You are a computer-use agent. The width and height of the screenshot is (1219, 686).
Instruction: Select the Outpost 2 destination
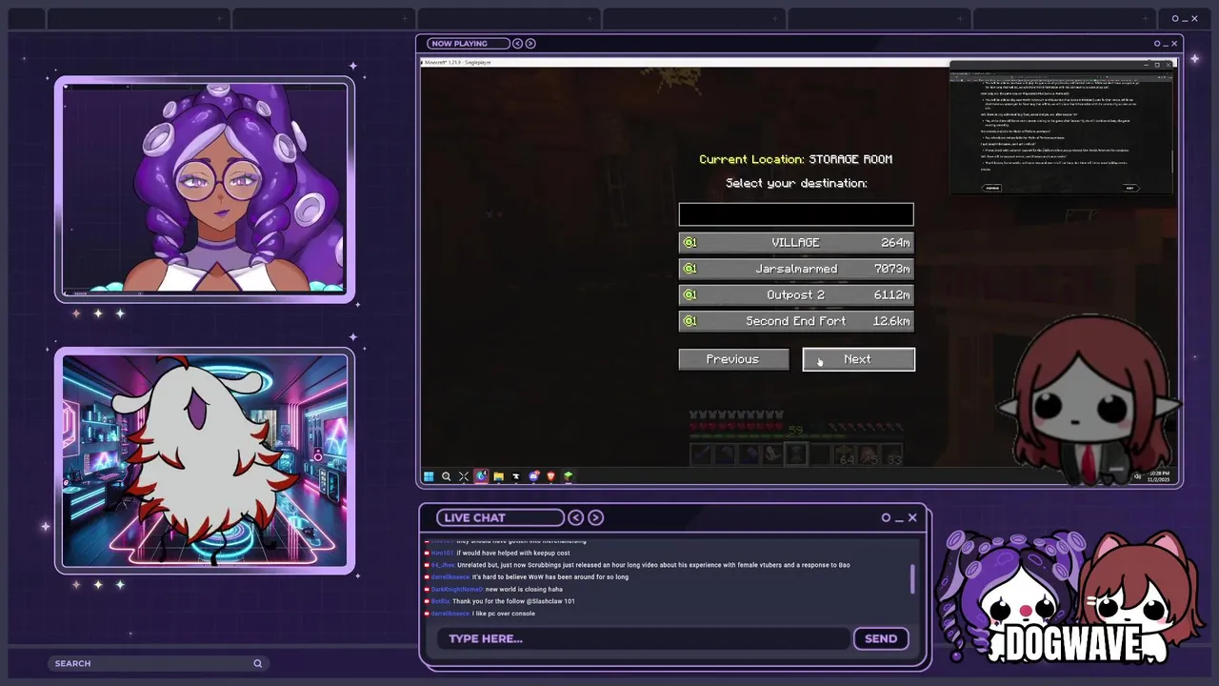click(x=796, y=295)
